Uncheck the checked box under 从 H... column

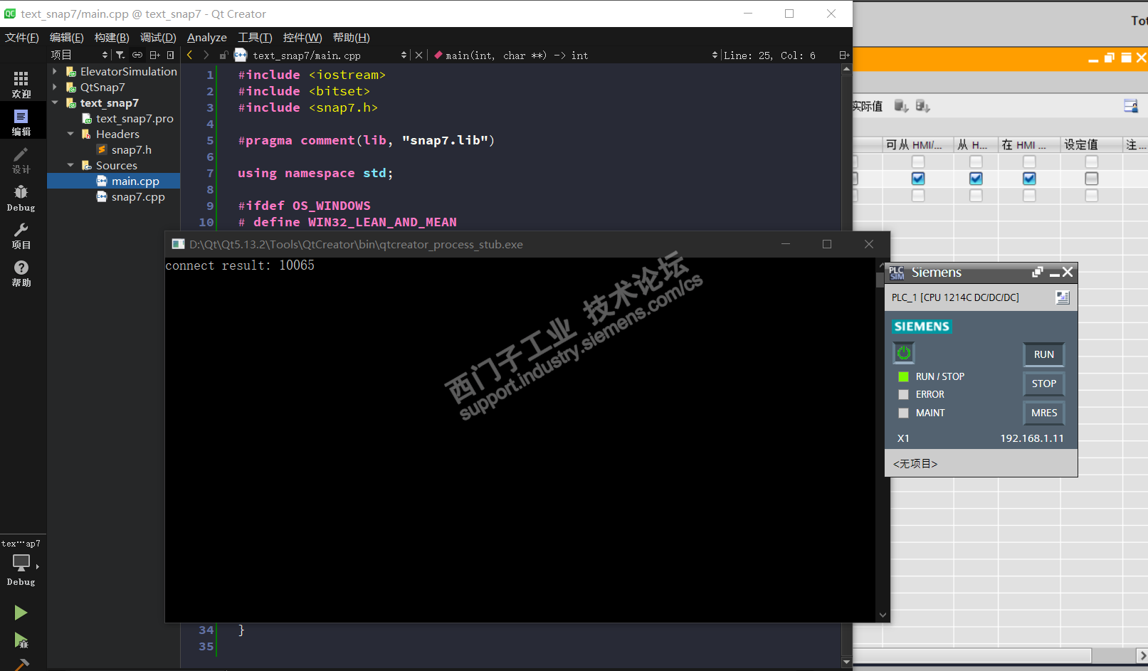pyautogui.click(x=976, y=179)
